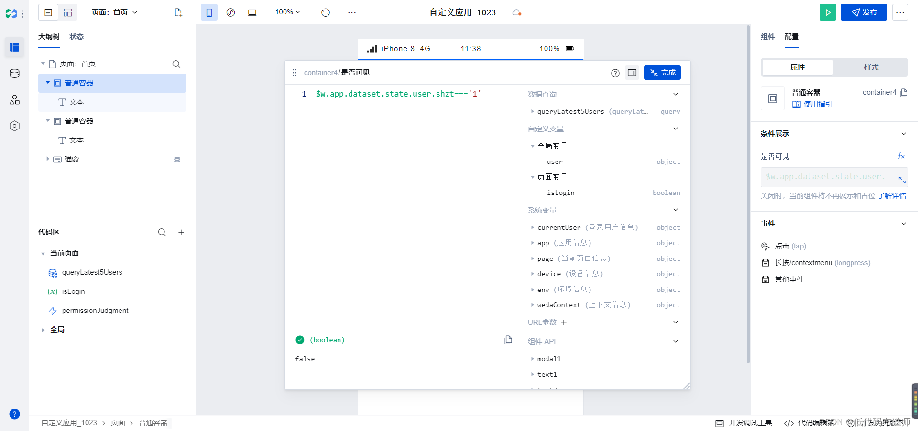Search the outline tree with magnifier icon

coord(176,64)
